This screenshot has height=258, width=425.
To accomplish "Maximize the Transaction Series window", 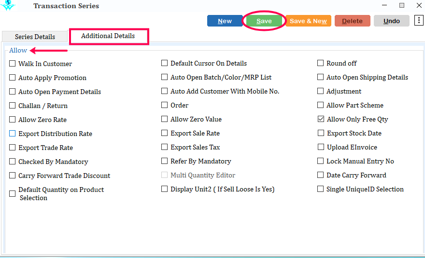I will [401, 5].
